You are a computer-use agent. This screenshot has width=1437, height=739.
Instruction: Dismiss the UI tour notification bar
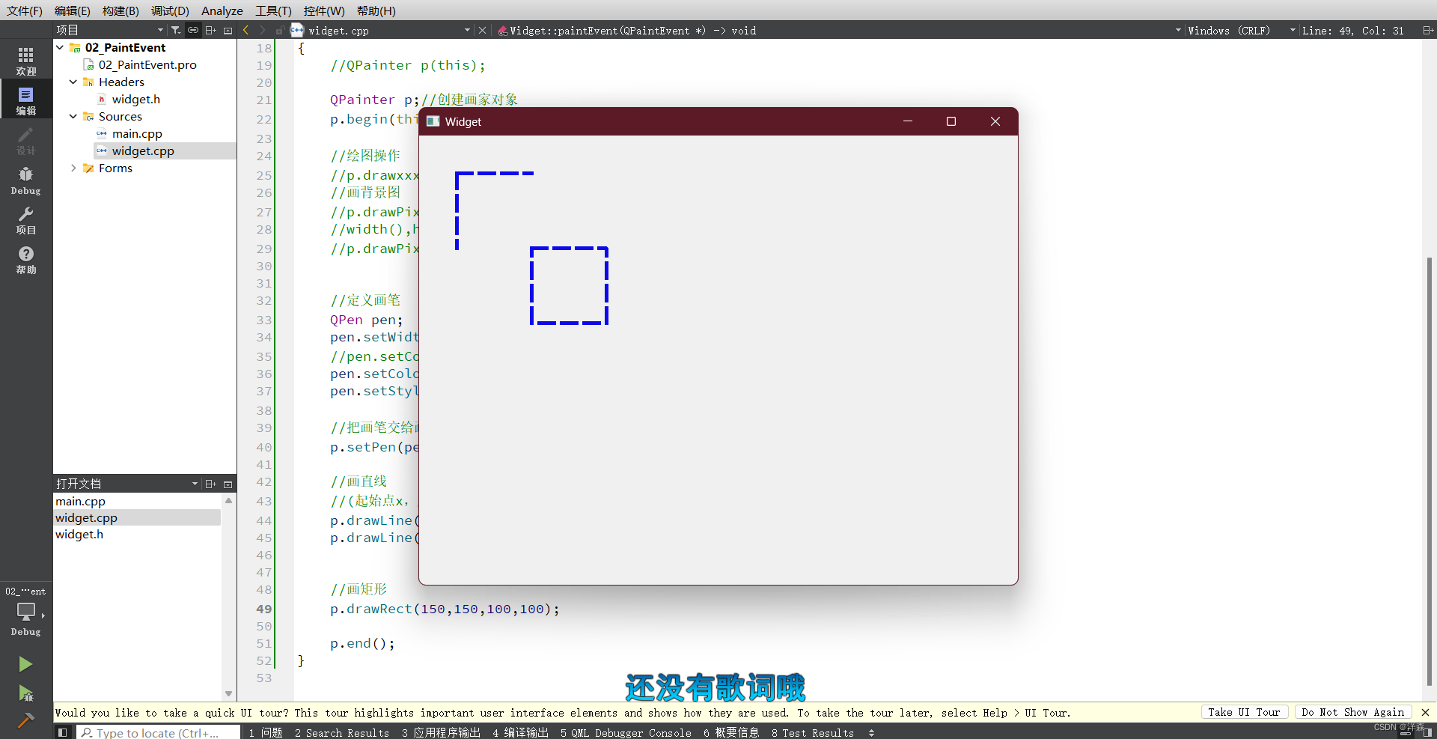tap(1425, 712)
